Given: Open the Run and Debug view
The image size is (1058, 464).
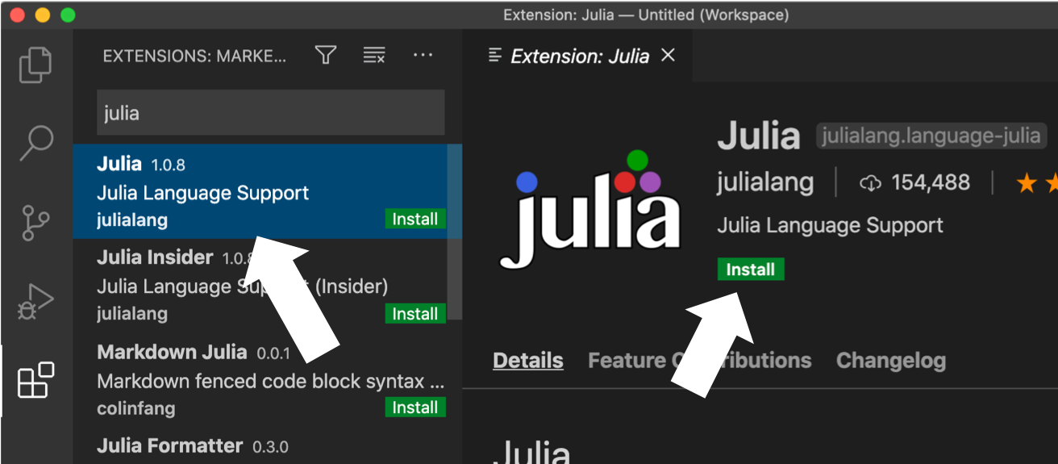Looking at the screenshot, I should pos(35,301).
